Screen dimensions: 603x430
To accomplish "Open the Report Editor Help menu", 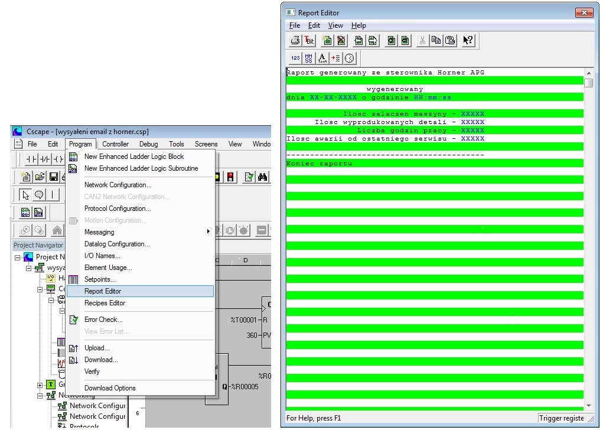I will (358, 25).
